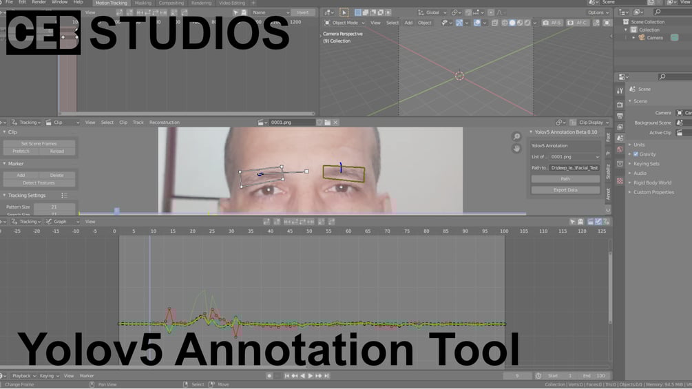The image size is (692, 389).
Task: Click the Prefetch button
Action: (21, 151)
